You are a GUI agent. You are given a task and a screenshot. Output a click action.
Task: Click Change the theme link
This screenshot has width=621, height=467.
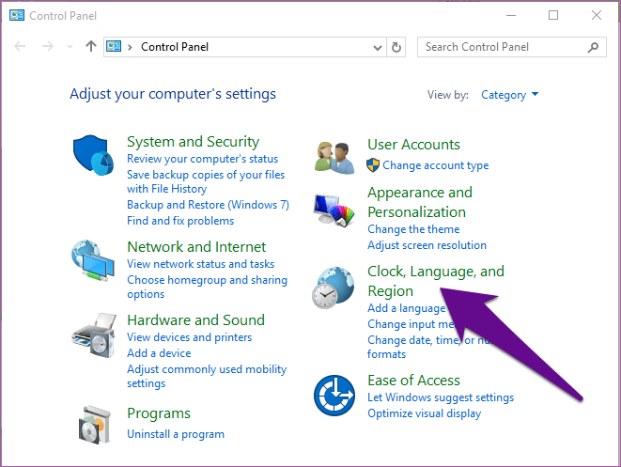pyautogui.click(x=413, y=229)
